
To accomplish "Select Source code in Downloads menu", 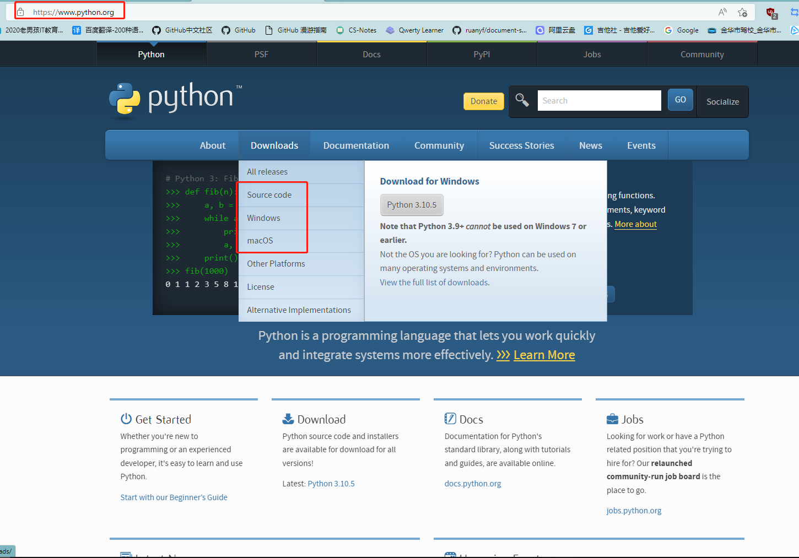I will pyautogui.click(x=301, y=195).
